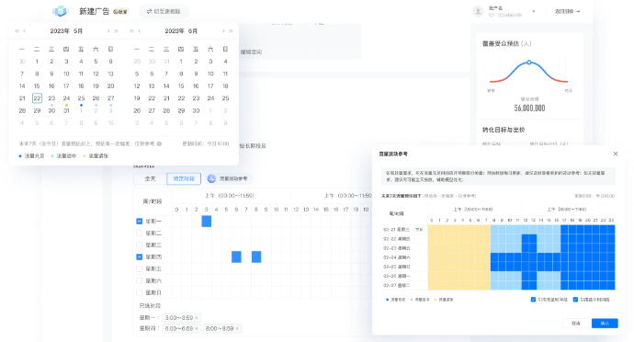Viewport: 634px width, 342px height.
Task: Go to previous month in June calendar
Action: pos(140,30)
